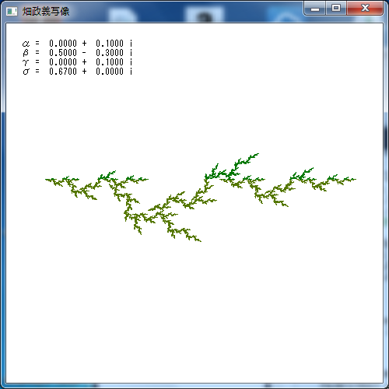Select the beta real value 0.5000
This screenshot has width=389, height=389.
pyautogui.click(x=63, y=53)
